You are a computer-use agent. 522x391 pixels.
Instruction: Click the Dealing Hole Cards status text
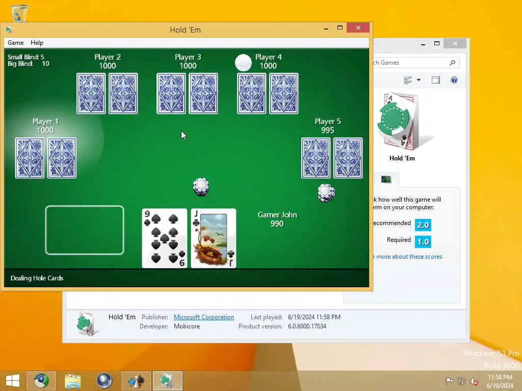pyautogui.click(x=37, y=278)
